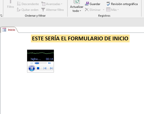Stop the media player with square button

pyautogui.click(x=38, y=68)
